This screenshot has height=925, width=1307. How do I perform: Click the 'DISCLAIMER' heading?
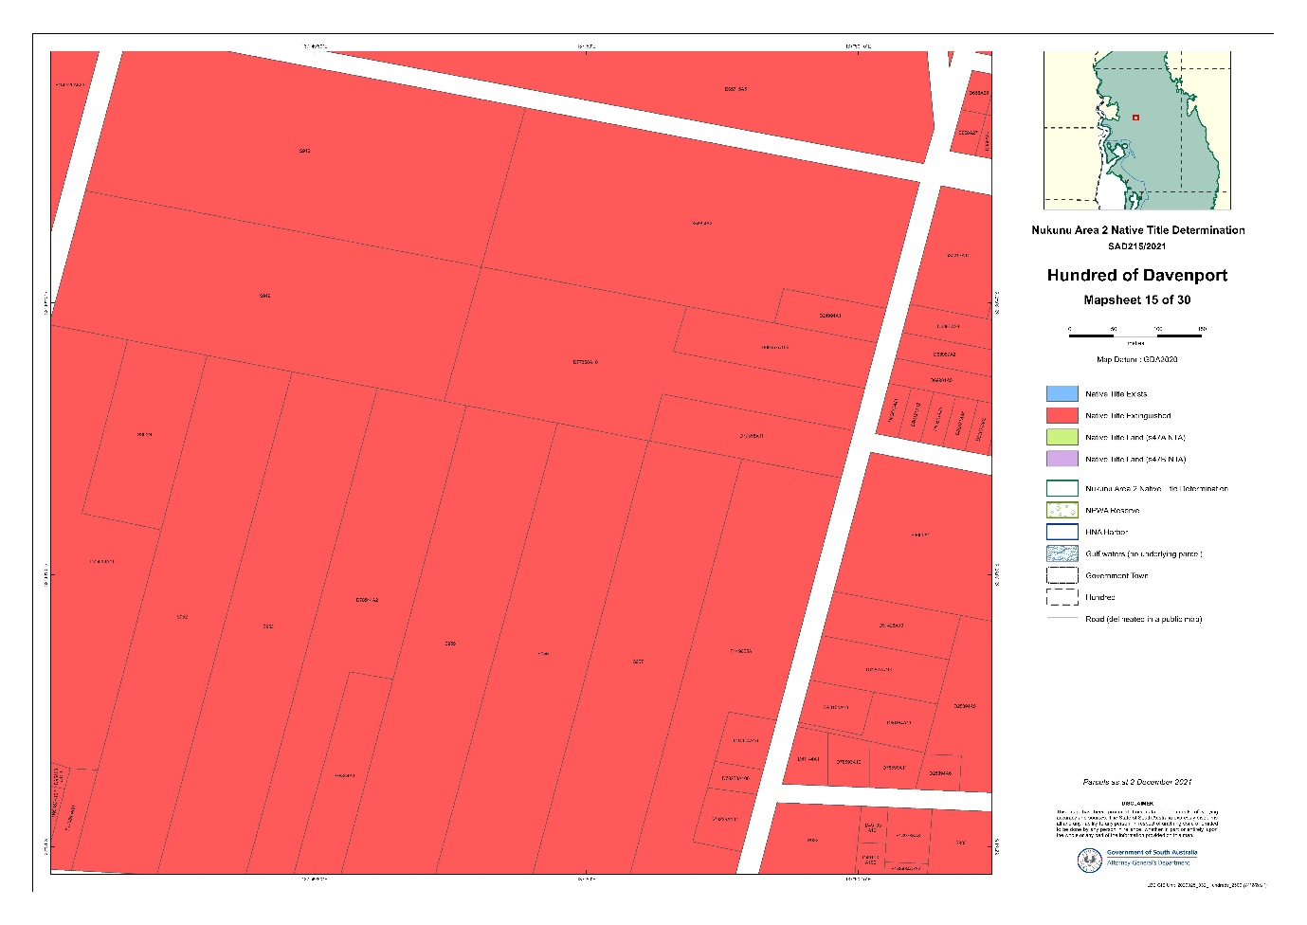coord(1137,804)
